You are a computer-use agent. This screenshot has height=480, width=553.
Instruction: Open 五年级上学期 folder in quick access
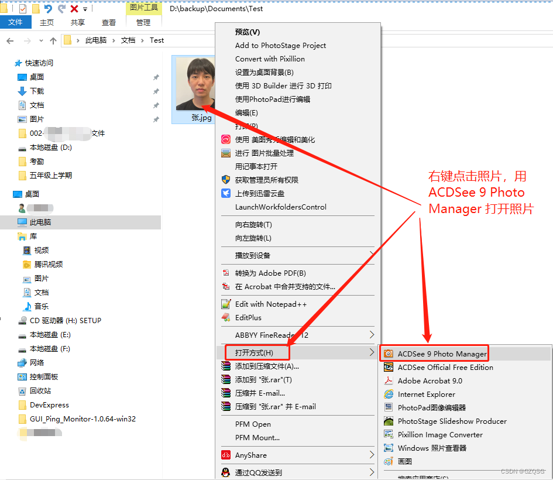[x=50, y=175]
